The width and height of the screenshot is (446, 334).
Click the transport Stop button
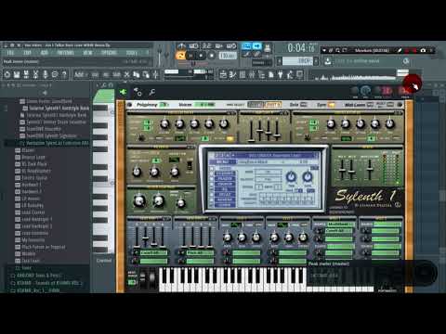pos(201,56)
